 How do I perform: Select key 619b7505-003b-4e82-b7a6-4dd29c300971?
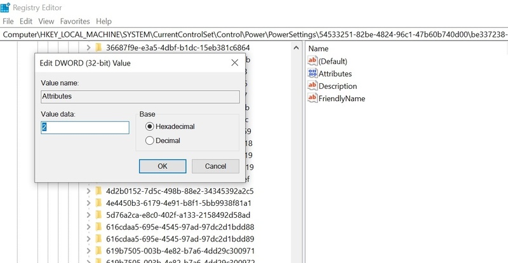[x=180, y=251]
